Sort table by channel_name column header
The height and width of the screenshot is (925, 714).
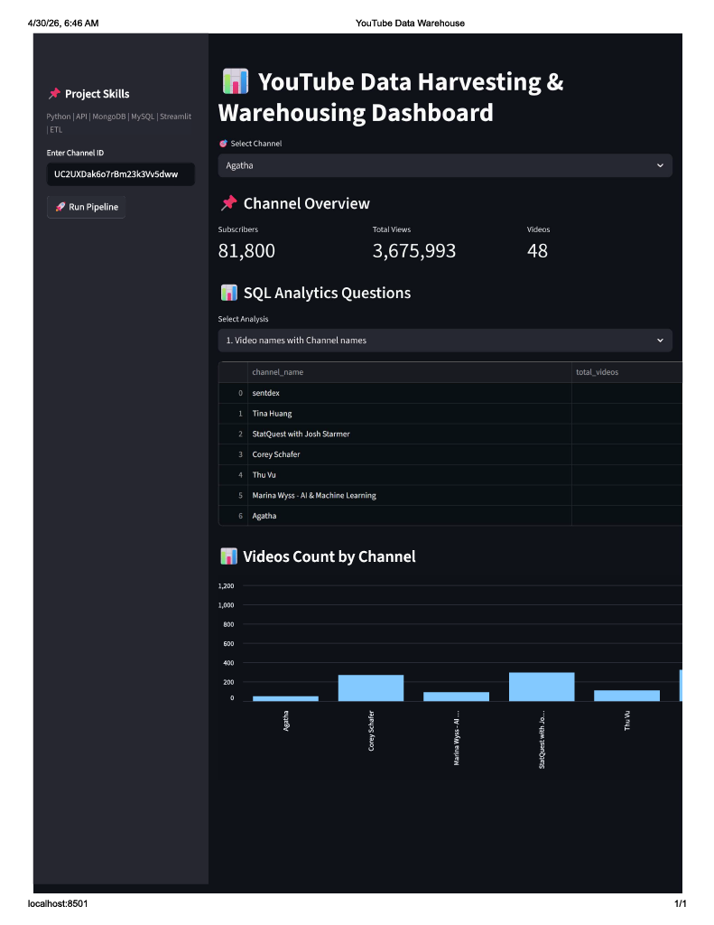[x=409, y=372]
